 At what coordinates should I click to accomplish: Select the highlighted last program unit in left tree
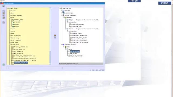[21, 63]
